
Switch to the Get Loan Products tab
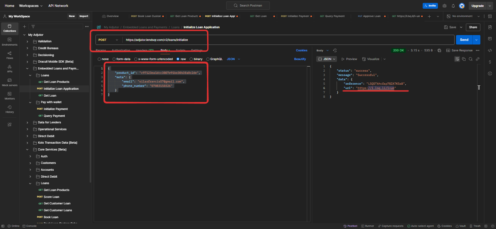[184, 16]
